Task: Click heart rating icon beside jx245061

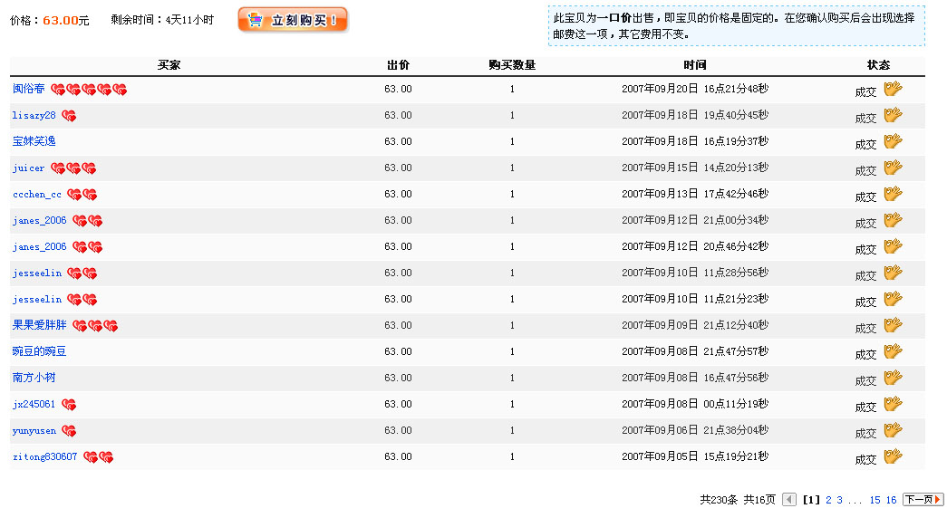Action: (69, 405)
